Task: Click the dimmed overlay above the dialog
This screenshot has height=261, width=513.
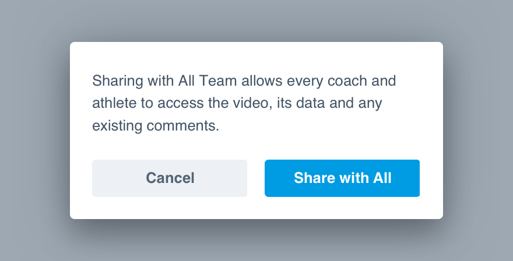Action: (256, 20)
